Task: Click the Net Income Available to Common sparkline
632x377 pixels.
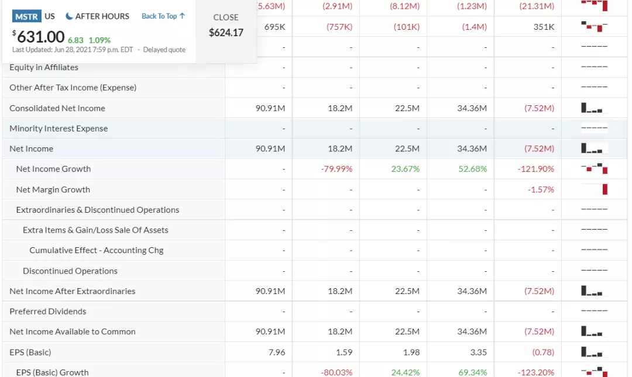Action: coord(594,331)
